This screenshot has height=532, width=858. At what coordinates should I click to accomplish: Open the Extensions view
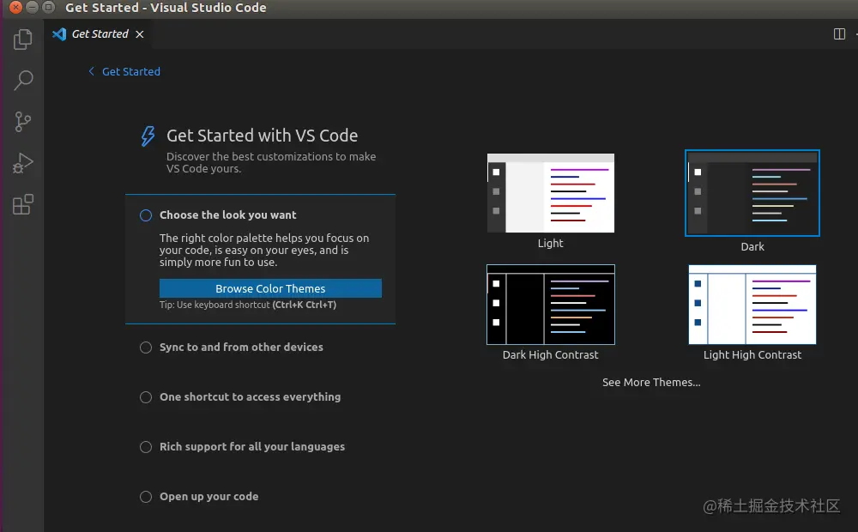[x=22, y=203]
